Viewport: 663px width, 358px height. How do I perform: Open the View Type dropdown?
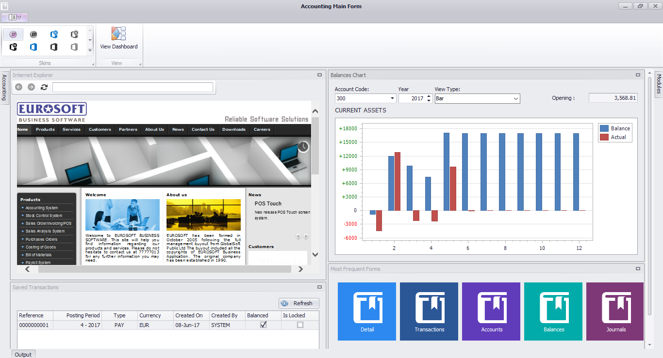pos(515,98)
